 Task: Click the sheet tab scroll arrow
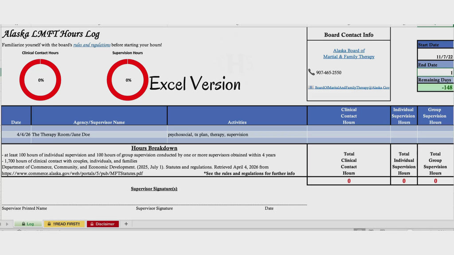point(7,224)
